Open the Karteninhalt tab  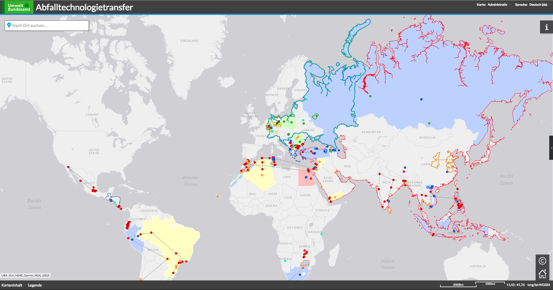pos(12,285)
